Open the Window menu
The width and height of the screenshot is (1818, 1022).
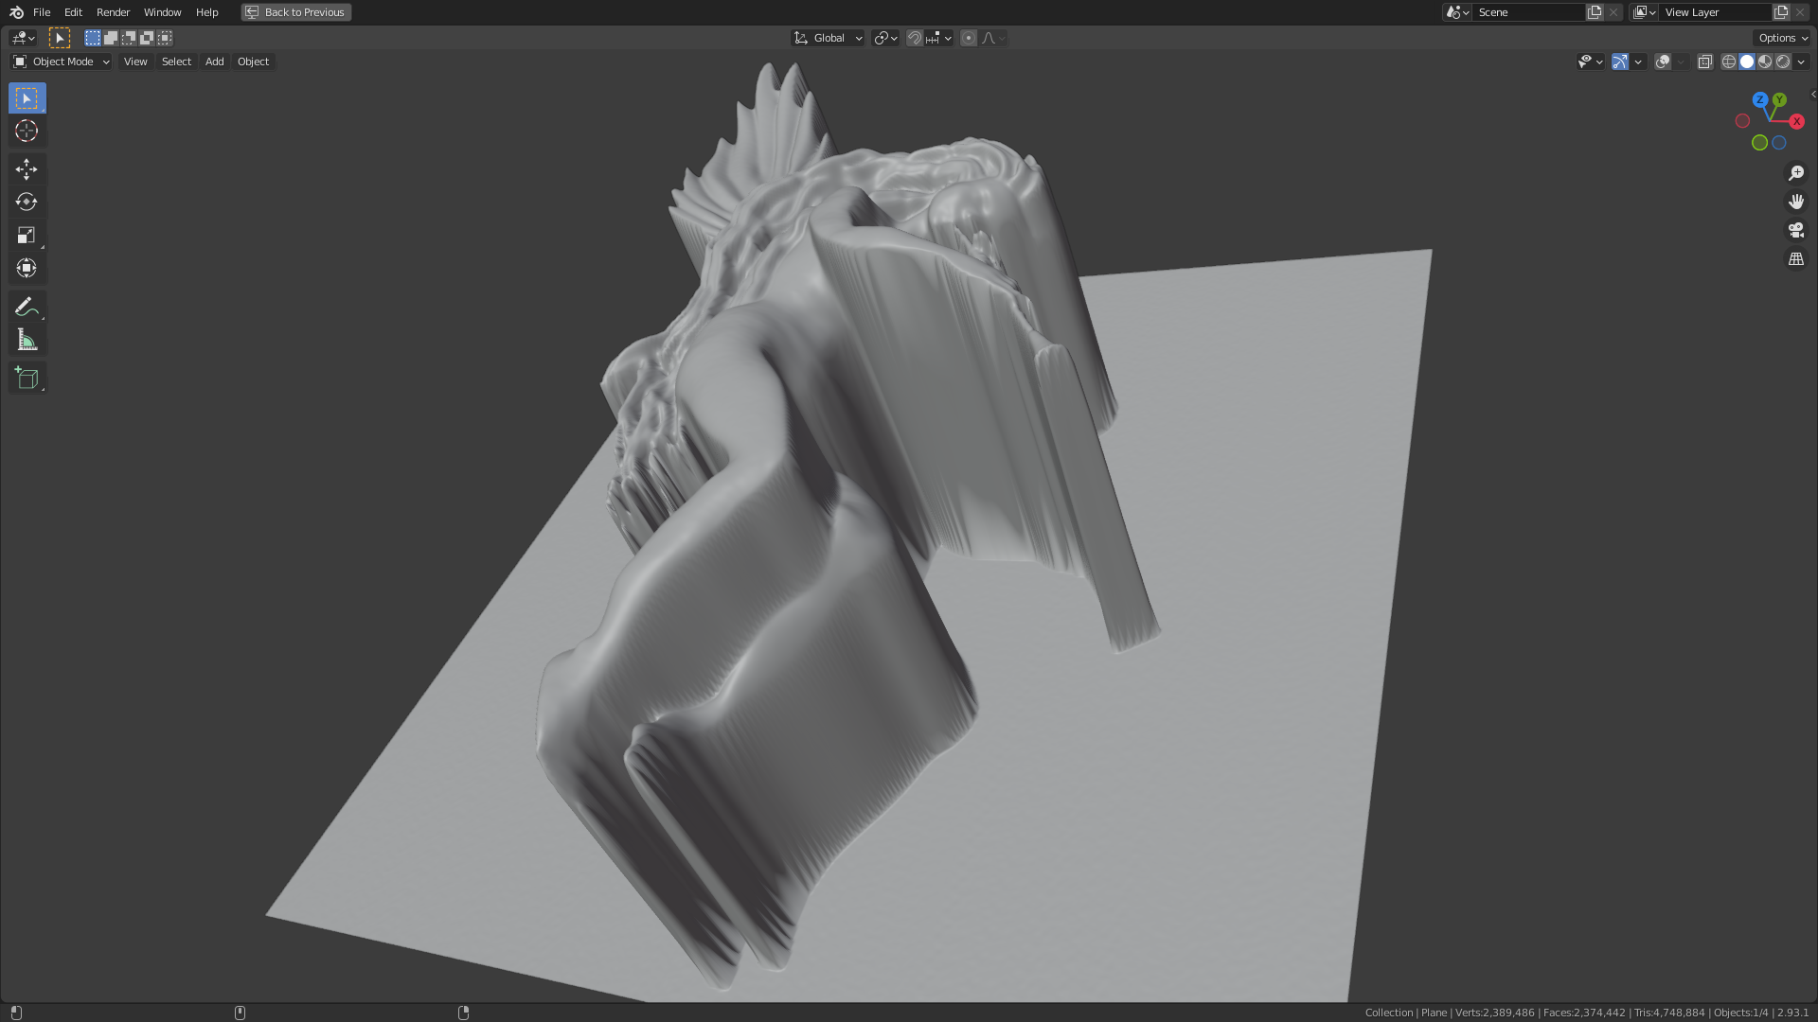pos(162,12)
